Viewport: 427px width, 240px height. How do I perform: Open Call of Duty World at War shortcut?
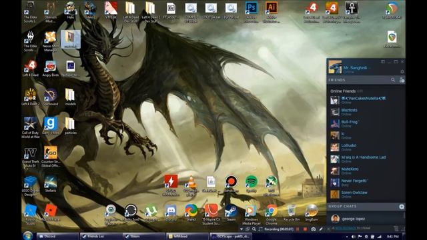pos(30,128)
